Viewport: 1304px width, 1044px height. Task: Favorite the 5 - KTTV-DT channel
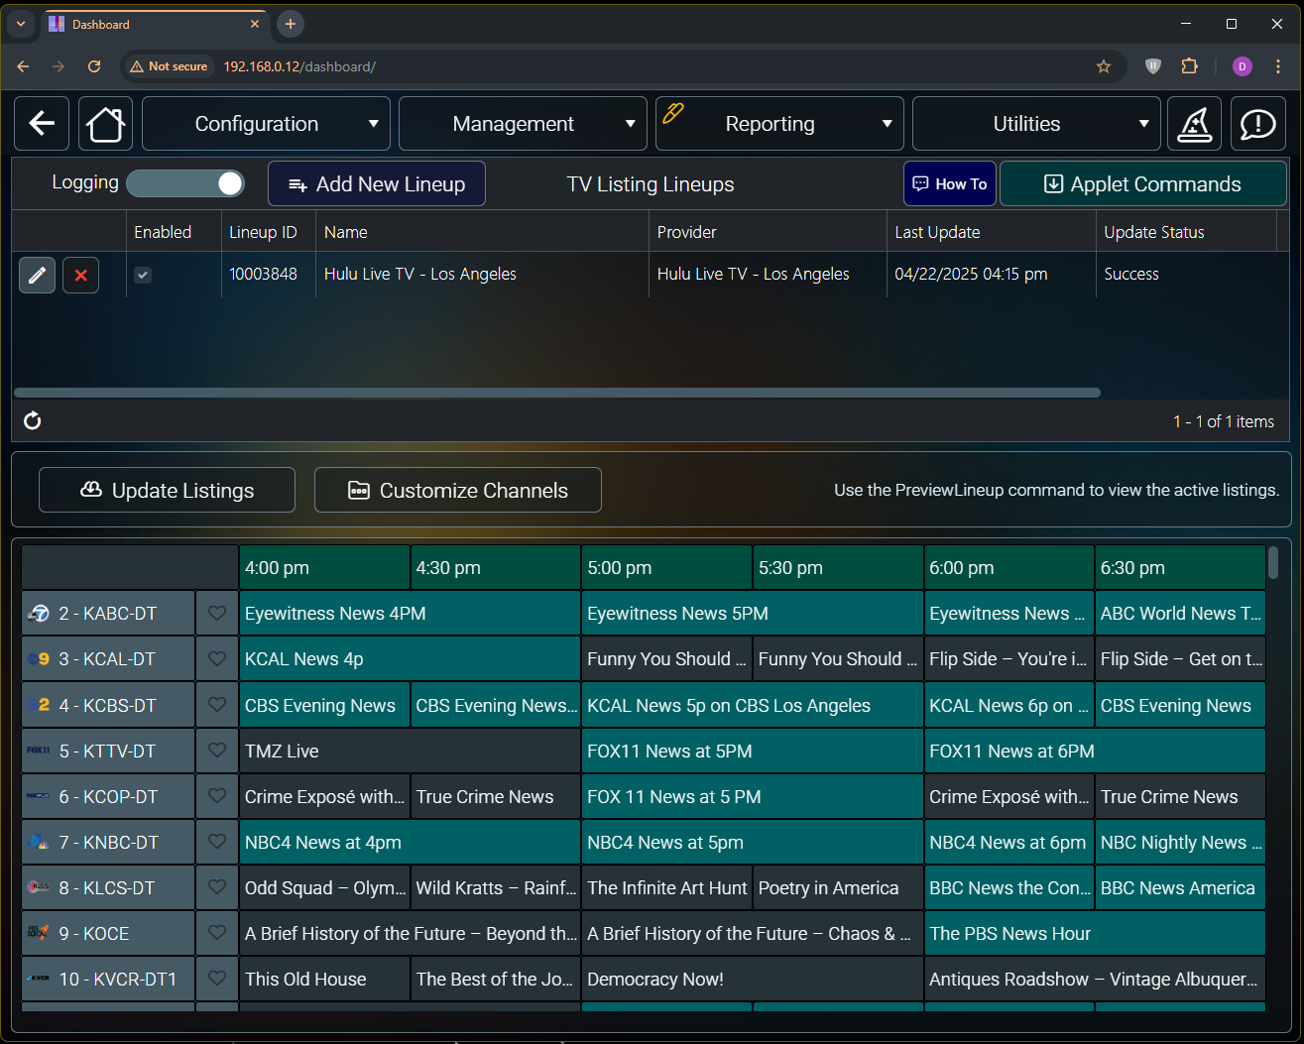pyautogui.click(x=217, y=751)
